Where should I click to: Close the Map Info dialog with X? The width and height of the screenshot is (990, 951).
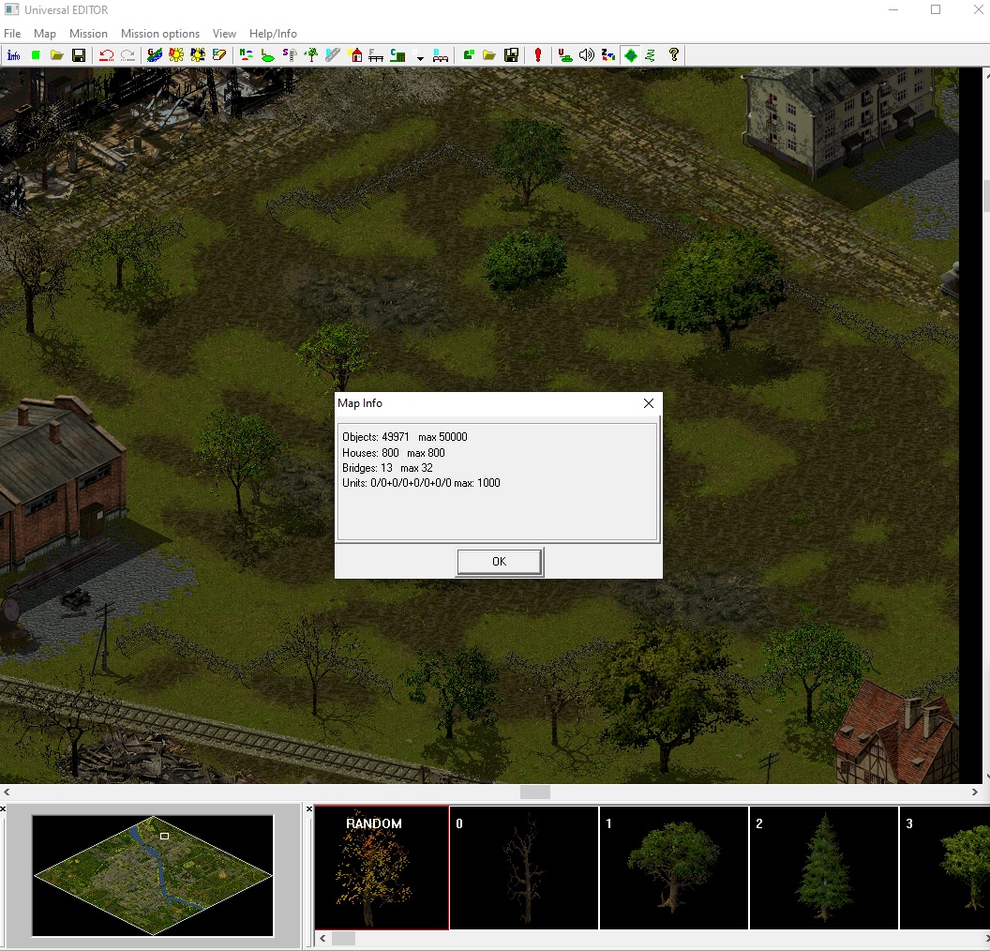[649, 403]
